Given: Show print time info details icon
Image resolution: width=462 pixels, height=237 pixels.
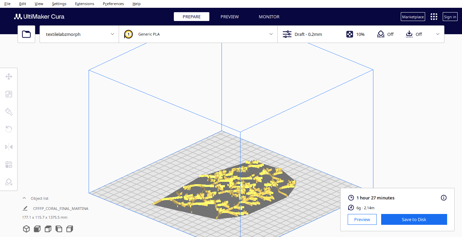Looking at the screenshot, I should point(444,198).
